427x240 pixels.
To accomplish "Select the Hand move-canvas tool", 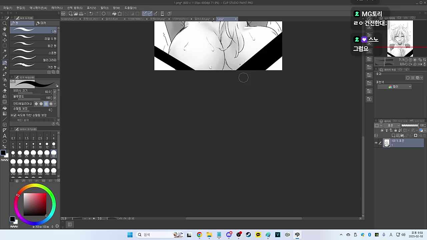I will (x=5, y=29).
